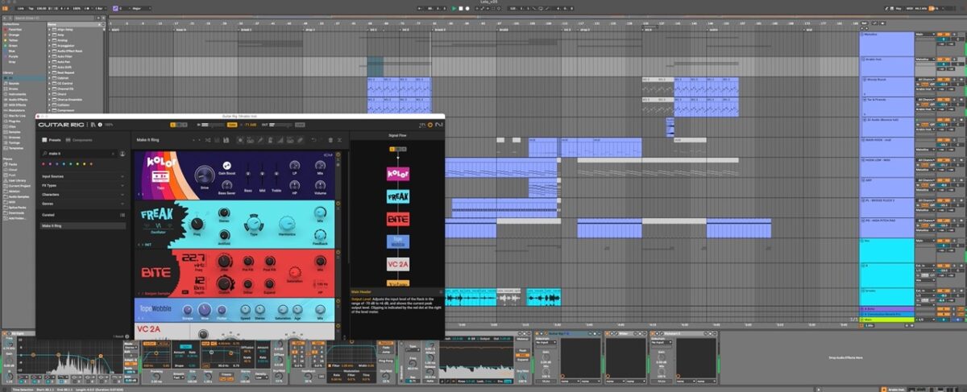
Task: Open the Make It Ring preset result
Action: point(83,226)
